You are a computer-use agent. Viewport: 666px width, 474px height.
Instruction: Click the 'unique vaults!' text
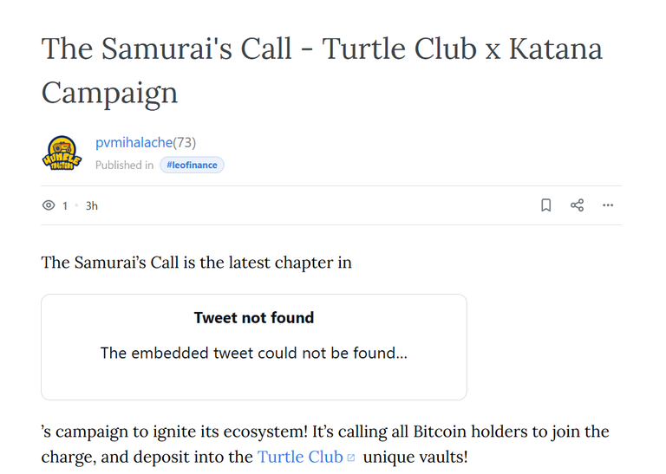click(x=415, y=457)
